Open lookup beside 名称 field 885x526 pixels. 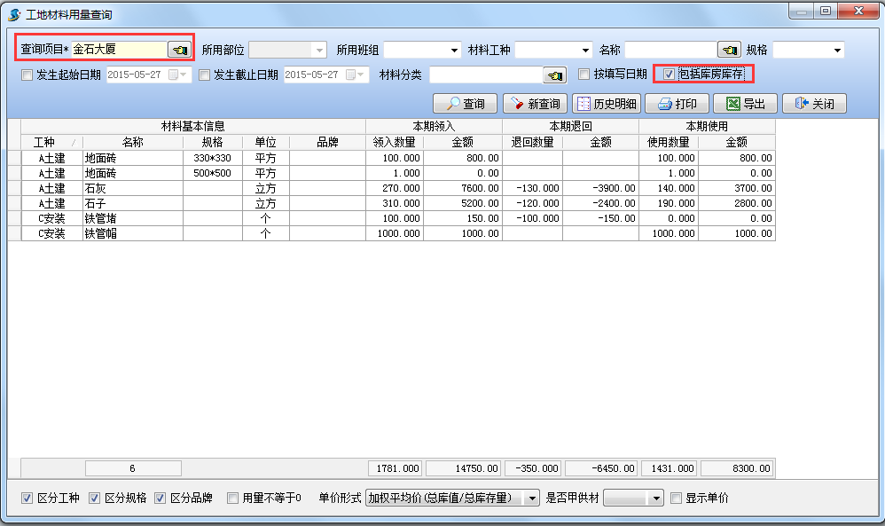click(729, 50)
